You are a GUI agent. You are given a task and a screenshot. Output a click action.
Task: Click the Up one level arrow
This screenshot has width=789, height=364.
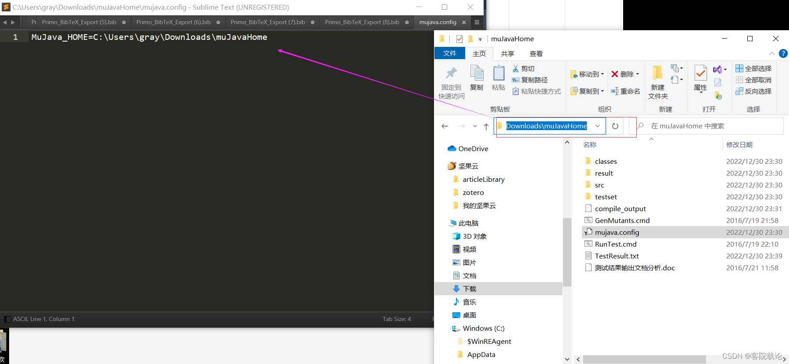coord(486,126)
